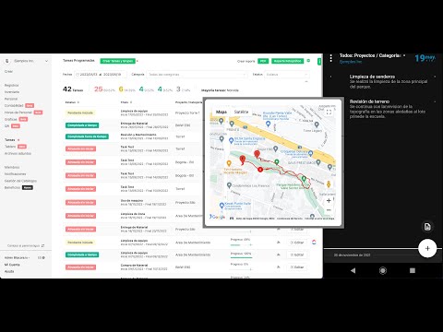Select the yellow Street View pegman
The image size is (443, 332).
tap(329, 184)
